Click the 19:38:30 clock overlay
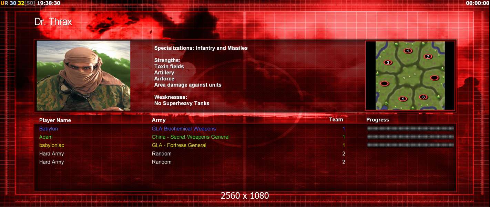 pyautogui.click(x=49, y=3)
